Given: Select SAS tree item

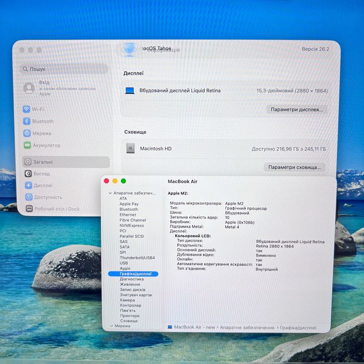Looking at the screenshot, I should 124,242.
